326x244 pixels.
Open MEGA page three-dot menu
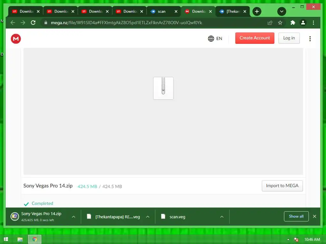tap(310, 38)
